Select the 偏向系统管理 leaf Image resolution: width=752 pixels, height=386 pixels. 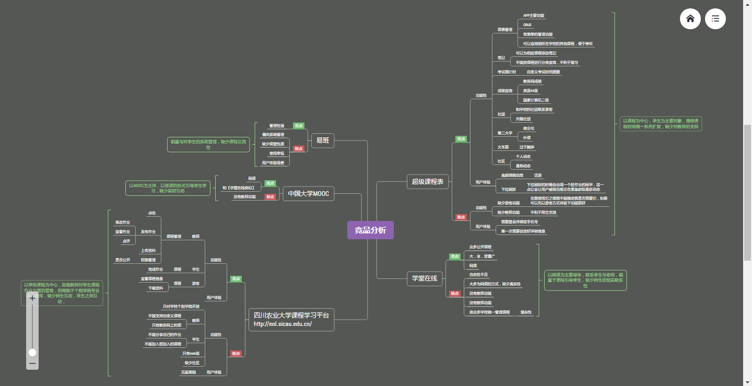[273, 134]
